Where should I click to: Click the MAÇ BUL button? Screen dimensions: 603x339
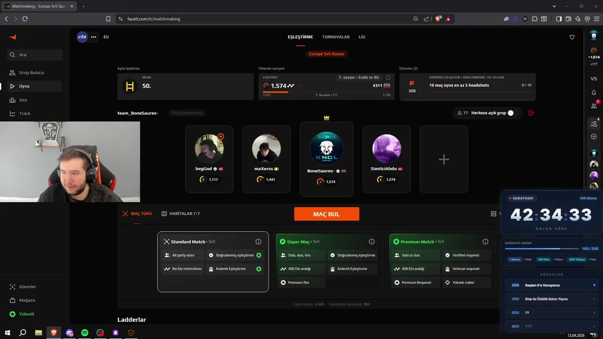click(x=326, y=214)
